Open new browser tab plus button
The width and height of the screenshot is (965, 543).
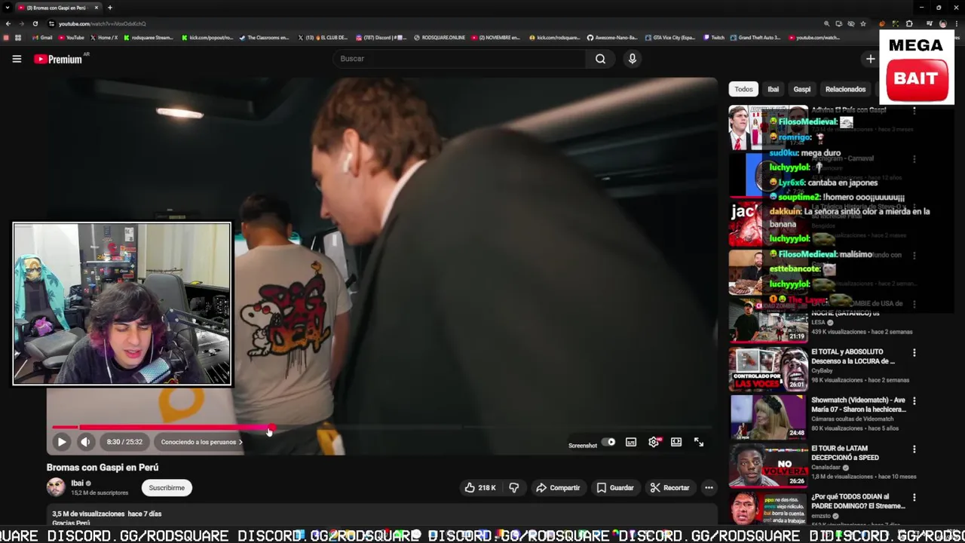[110, 8]
